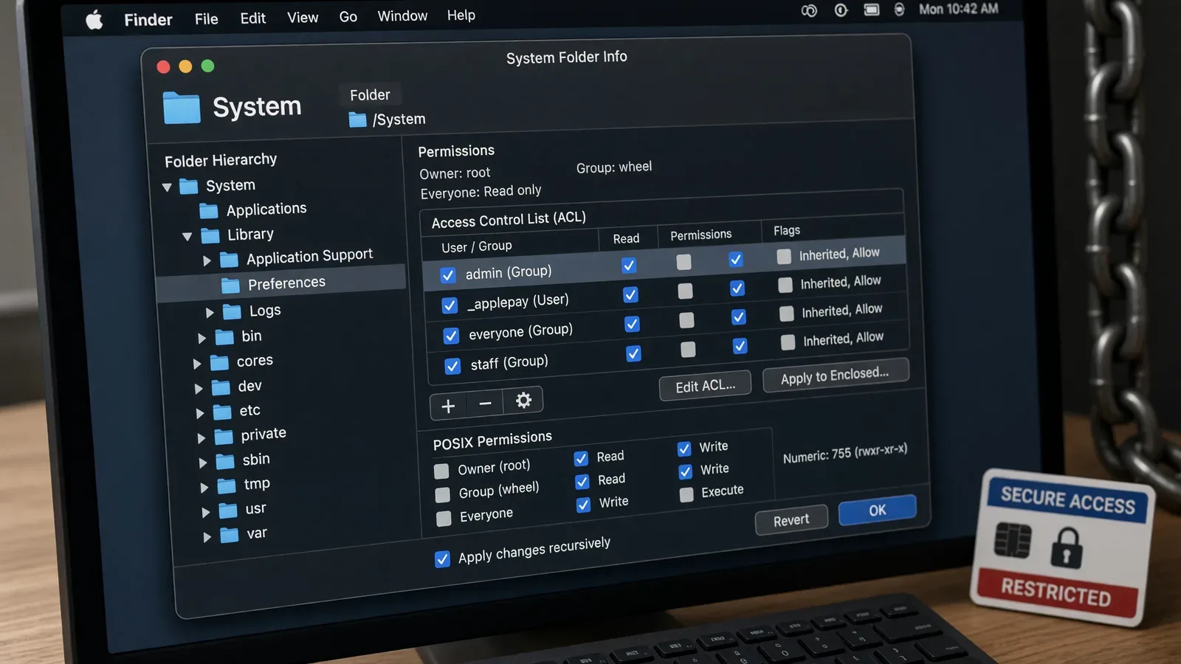The width and height of the screenshot is (1181, 664).
Task: Click the tmp folder icon
Action: (227, 485)
